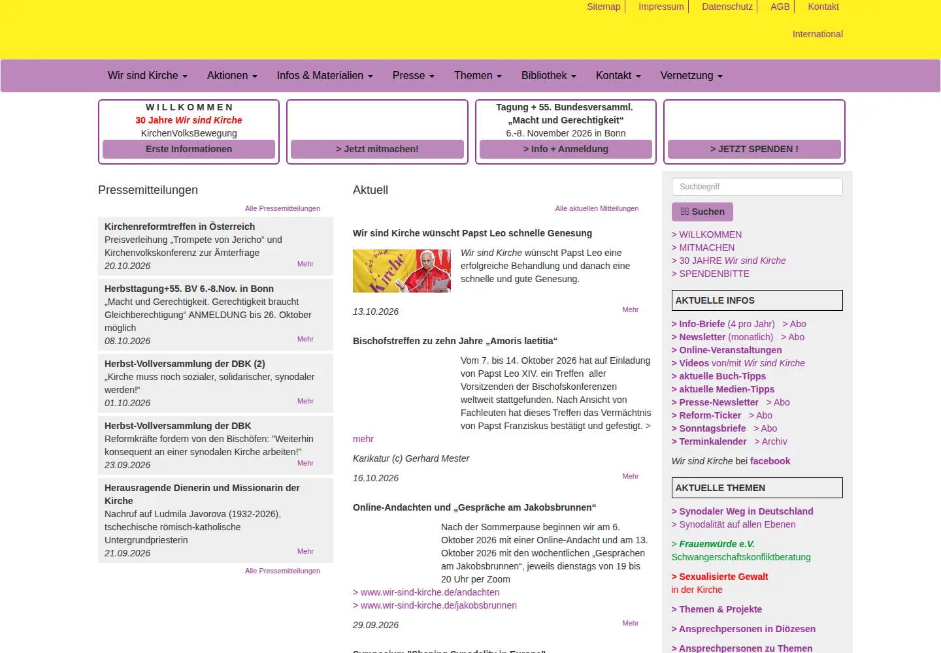Open Synodaler Weg in Deutschland topic

tap(742, 511)
